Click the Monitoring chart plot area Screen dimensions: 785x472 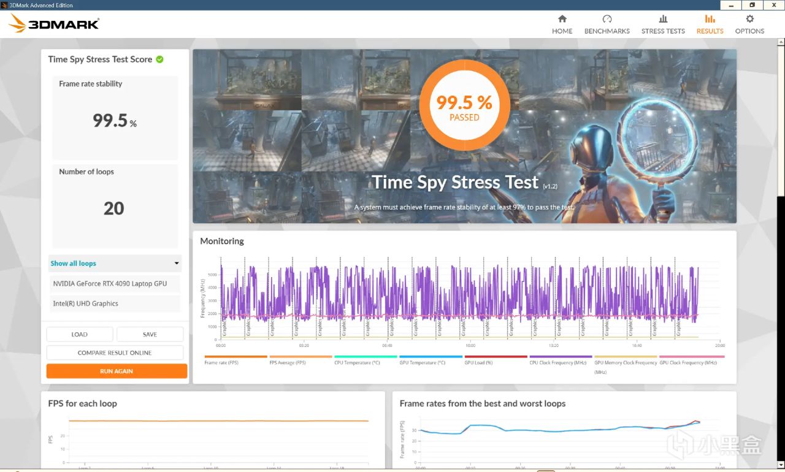[471, 297]
